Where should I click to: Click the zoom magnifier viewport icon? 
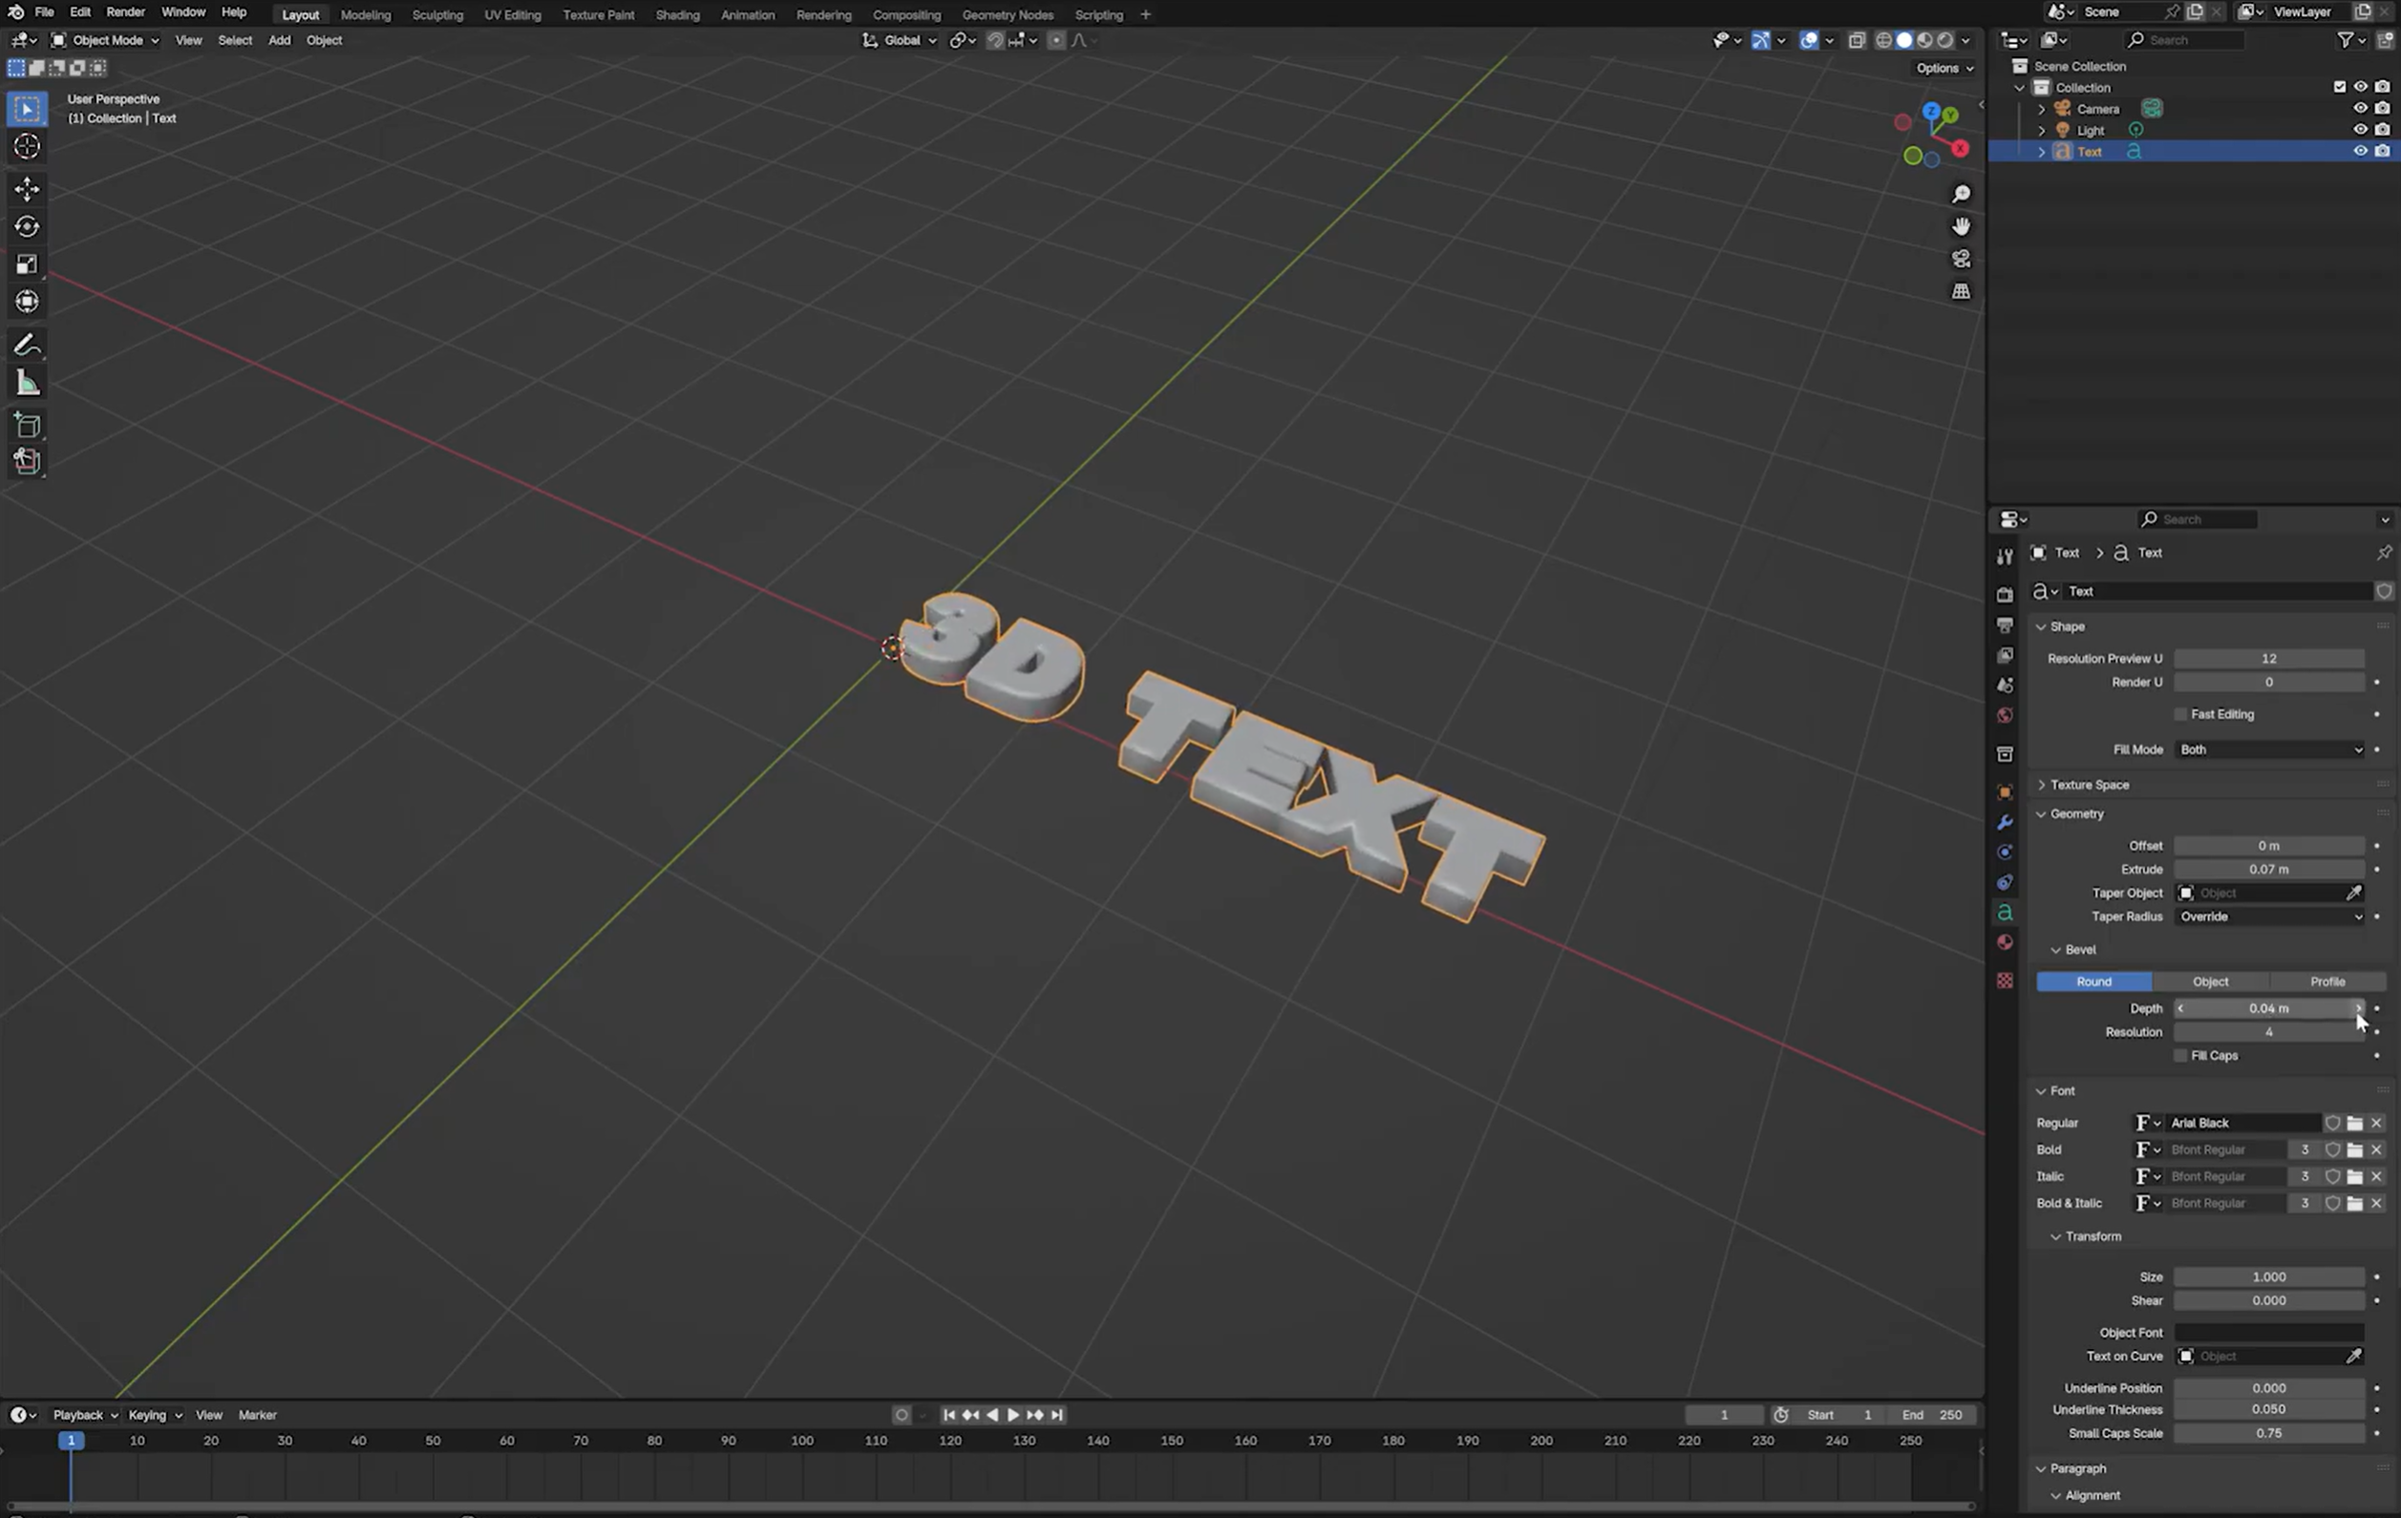pyautogui.click(x=1961, y=195)
